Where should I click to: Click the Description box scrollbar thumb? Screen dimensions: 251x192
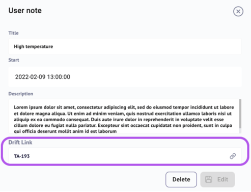[240, 114]
